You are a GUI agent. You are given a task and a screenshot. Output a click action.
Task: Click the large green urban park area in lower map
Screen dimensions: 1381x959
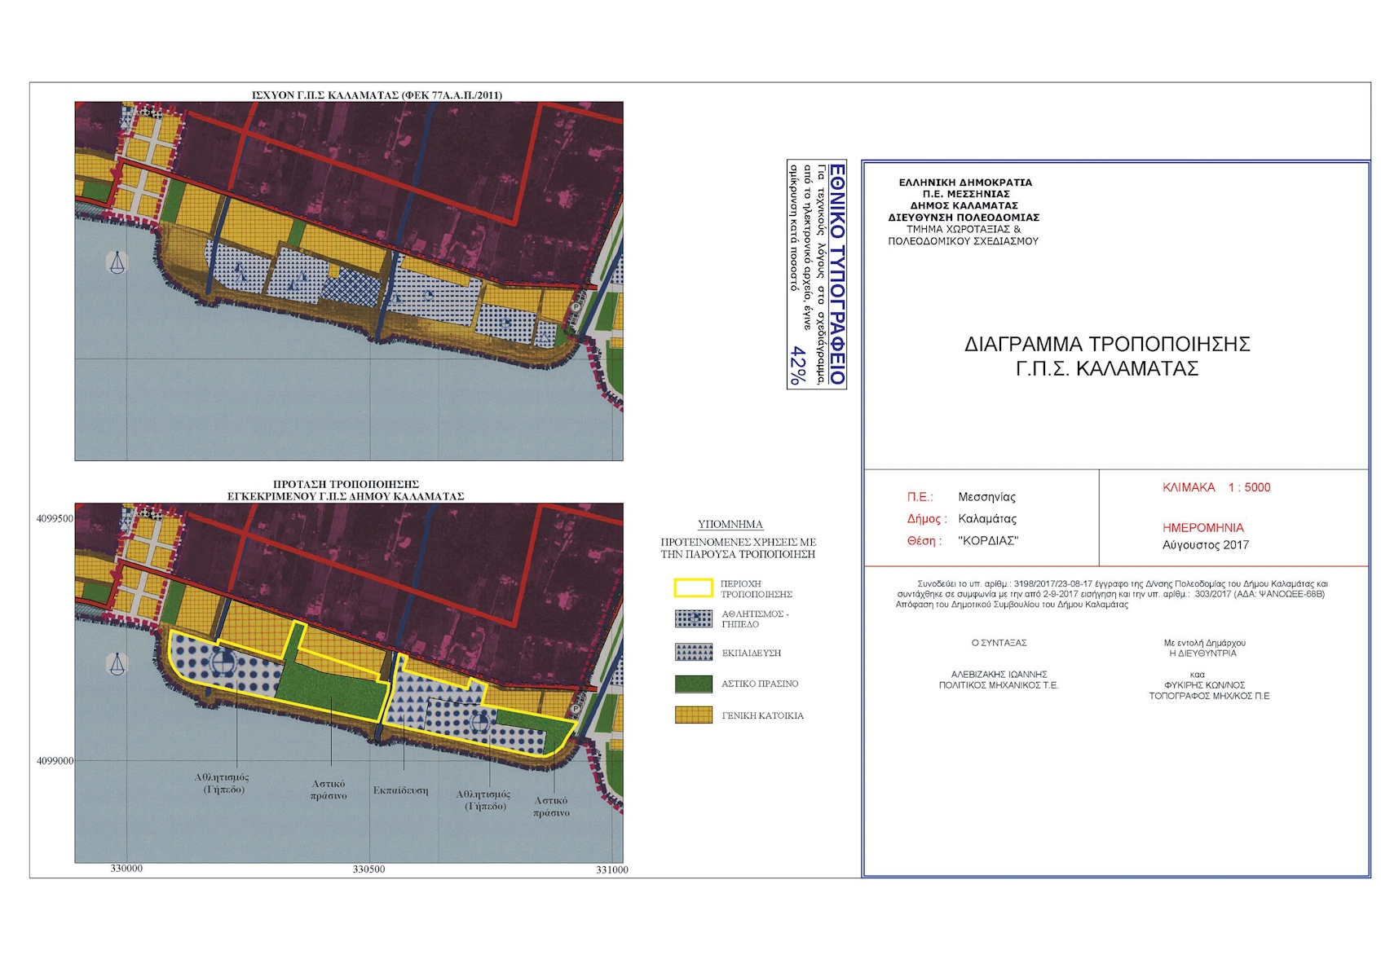pyautogui.click(x=330, y=690)
